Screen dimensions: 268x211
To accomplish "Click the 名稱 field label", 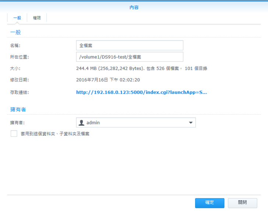I will (15, 46).
